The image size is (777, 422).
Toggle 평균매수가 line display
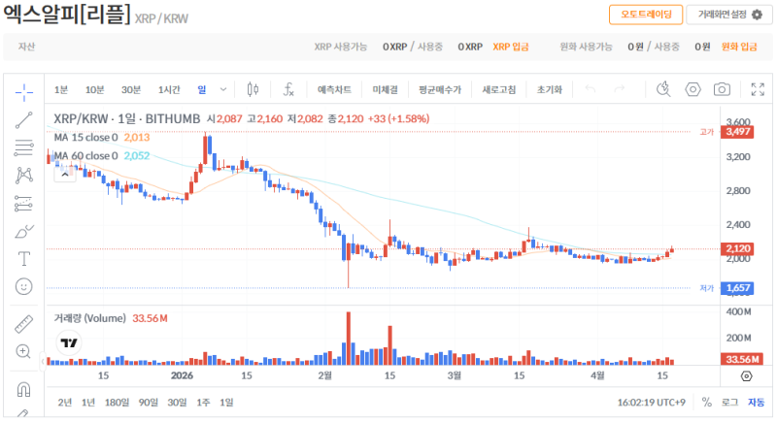(440, 89)
